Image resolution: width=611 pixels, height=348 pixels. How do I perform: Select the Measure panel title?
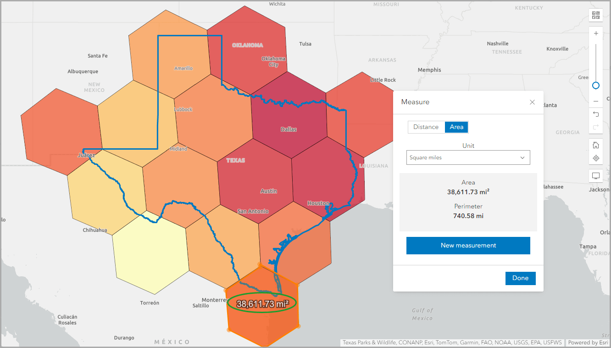coord(415,102)
